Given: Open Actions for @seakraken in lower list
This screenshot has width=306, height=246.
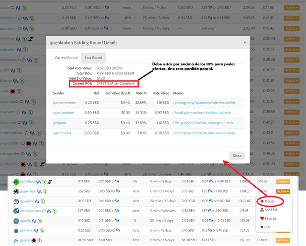Looking at the screenshot, I should [283, 192].
